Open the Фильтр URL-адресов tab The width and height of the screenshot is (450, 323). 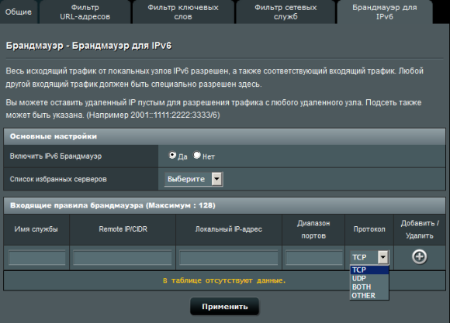pyautogui.click(x=85, y=12)
